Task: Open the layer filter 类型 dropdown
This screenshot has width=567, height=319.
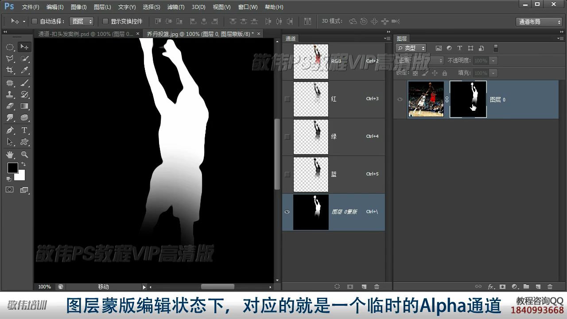Action: (x=411, y=48)
